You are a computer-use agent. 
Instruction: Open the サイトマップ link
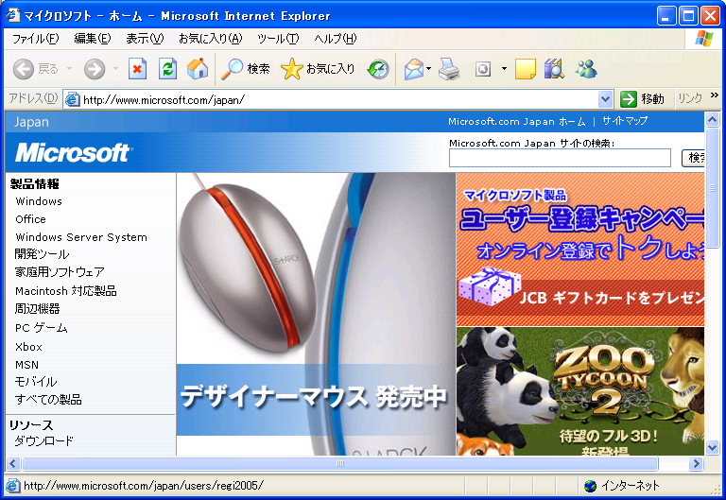625,121
